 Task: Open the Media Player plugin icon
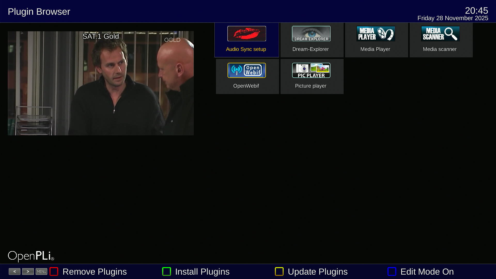(x=376, y=34)
